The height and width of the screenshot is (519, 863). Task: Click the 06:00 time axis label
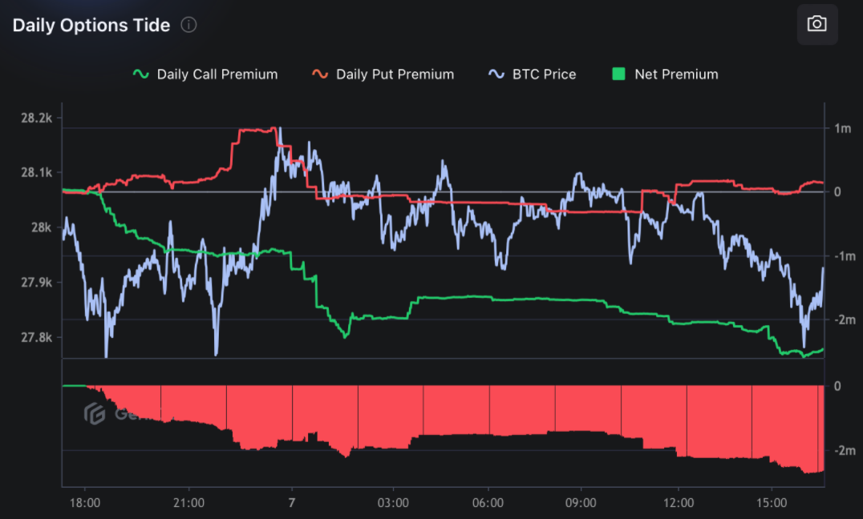coord(488,503)
